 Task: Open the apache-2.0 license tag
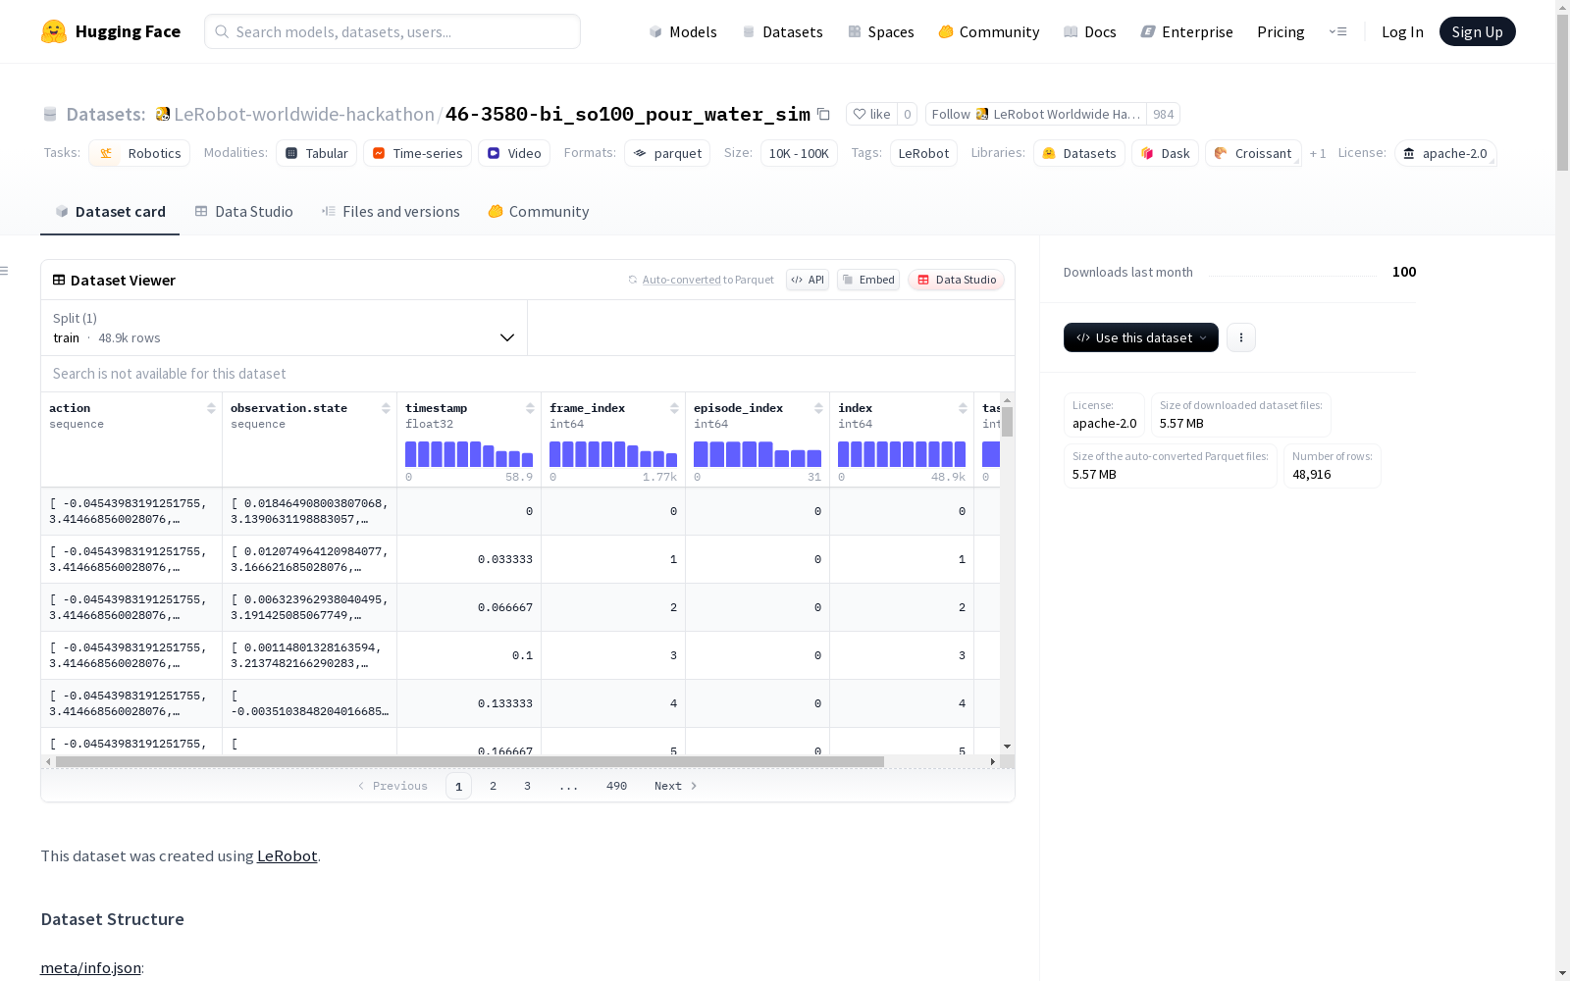pos(1445,153)
